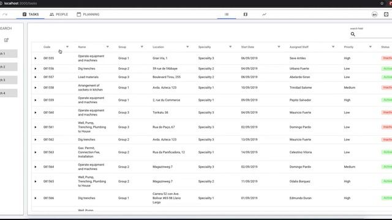Viewport: 392px width, 220px height.
Task: Bookmark page with browser star icon
Action: click(x=382, y=3)
